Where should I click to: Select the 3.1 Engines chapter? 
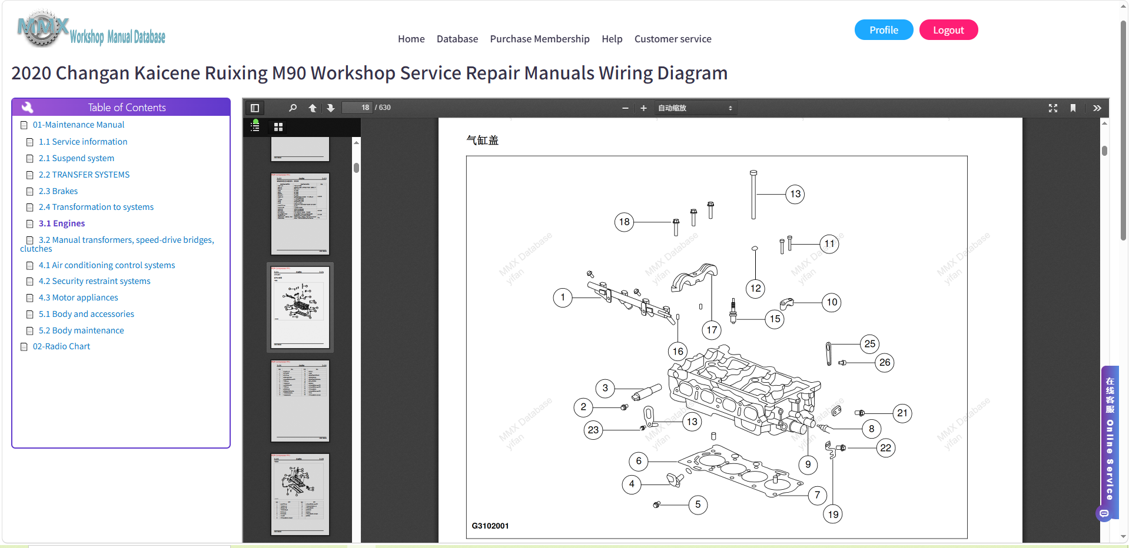[x=62, y=223]
